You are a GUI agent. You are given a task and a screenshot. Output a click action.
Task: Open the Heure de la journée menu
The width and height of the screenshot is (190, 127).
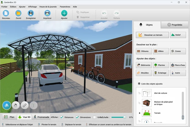click(48, 6)
